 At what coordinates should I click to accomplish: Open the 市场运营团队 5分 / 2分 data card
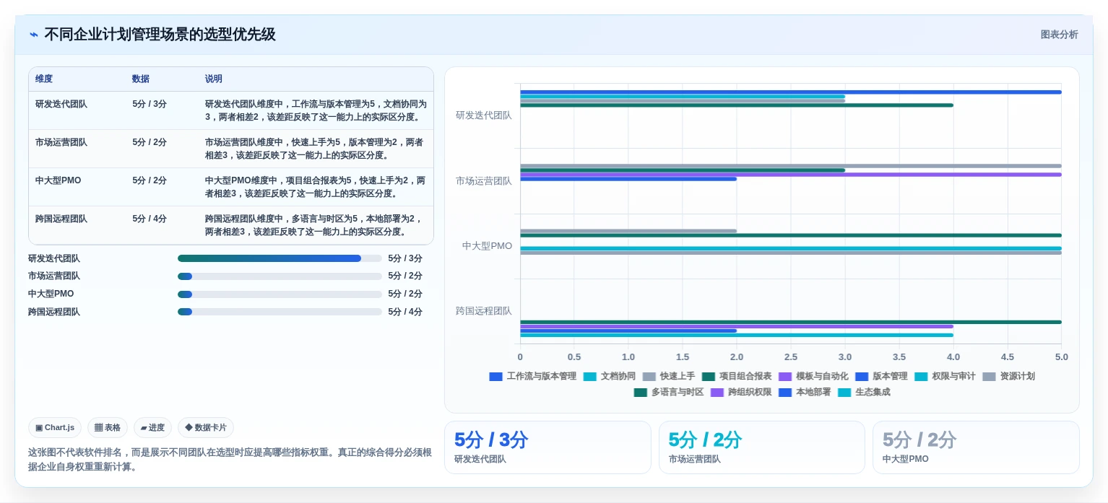coord(762,447)
